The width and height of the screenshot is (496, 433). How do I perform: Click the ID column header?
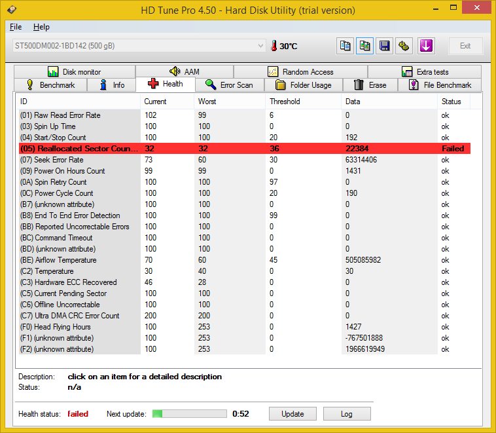pyautogui.click(x=78, y=102)
